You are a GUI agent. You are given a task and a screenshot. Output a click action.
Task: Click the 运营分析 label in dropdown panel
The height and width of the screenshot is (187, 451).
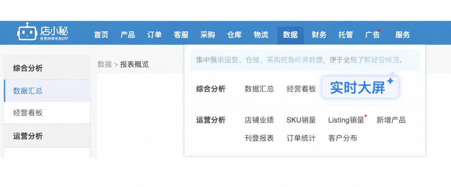coord(211,120)
